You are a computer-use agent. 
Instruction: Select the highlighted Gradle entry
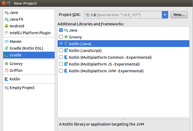click(29, 55)
